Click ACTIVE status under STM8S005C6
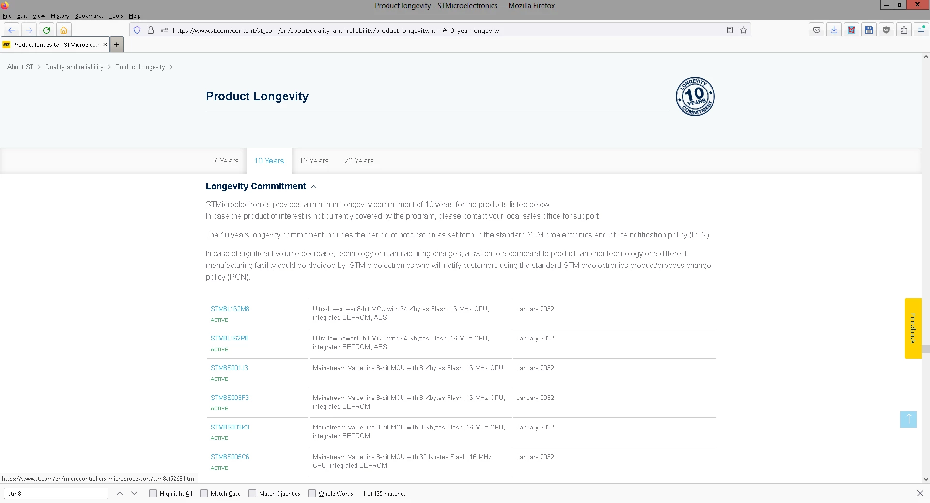Screen dimensions: 930x503 [219, 468]
